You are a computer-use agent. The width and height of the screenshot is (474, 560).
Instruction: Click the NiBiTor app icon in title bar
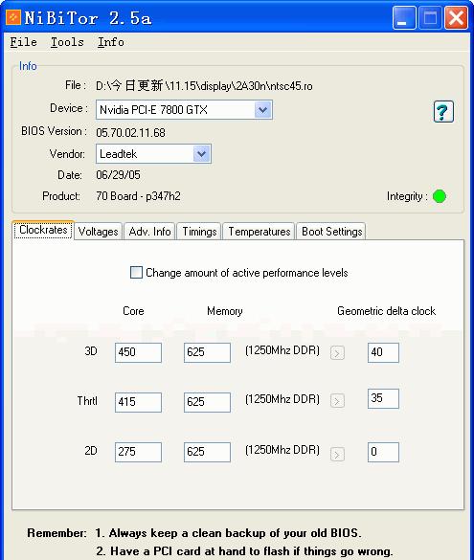point(13,17)
